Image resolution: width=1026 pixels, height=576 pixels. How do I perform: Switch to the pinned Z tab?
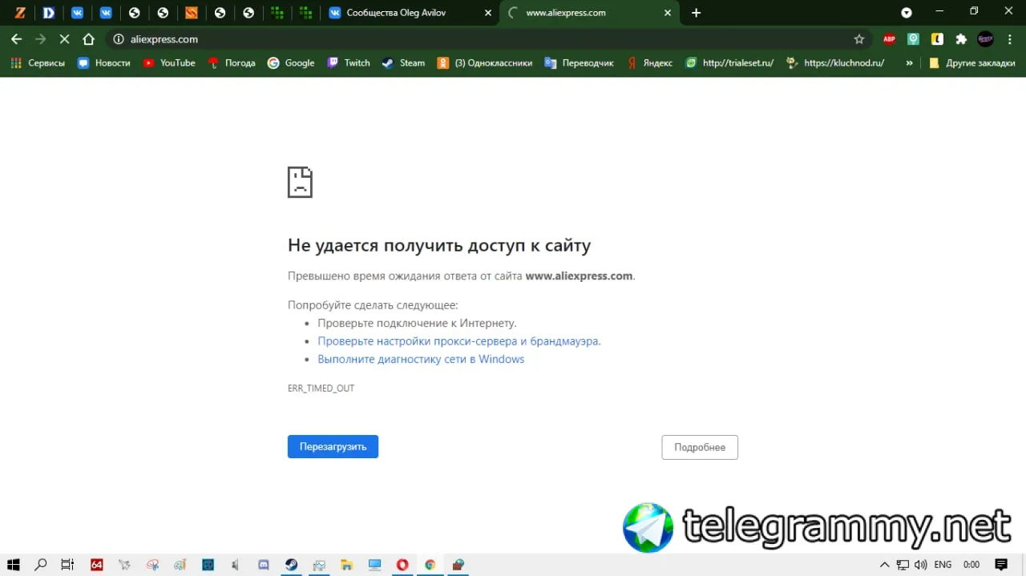coord(20,13)
